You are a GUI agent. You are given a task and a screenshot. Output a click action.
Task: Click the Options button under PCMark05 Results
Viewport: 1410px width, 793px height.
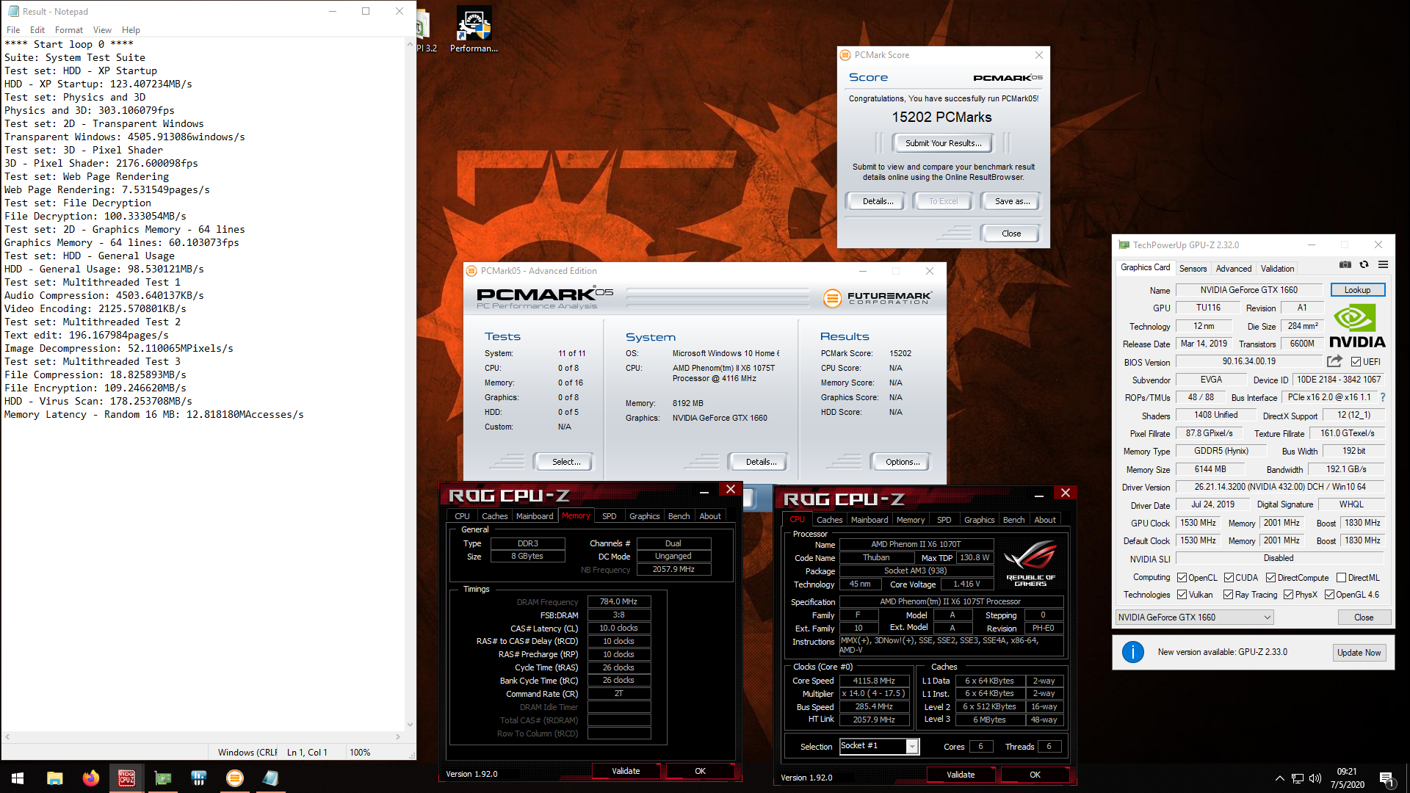[x=902, y=462]
